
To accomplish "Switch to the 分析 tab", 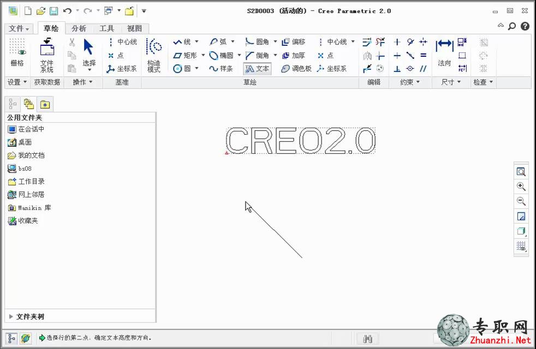I will pos(79,28).
